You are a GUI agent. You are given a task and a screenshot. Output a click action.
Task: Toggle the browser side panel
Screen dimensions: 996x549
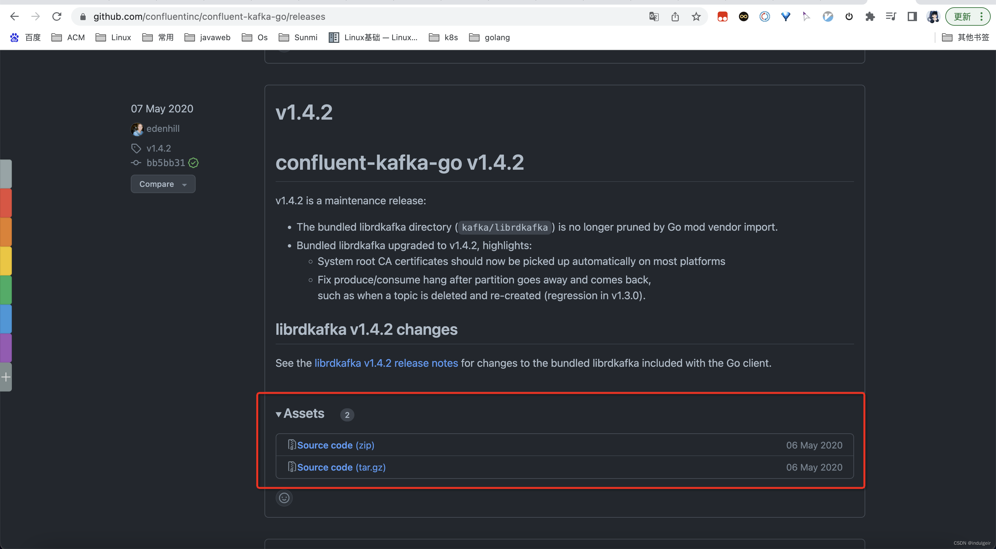(x=912, y=16)
